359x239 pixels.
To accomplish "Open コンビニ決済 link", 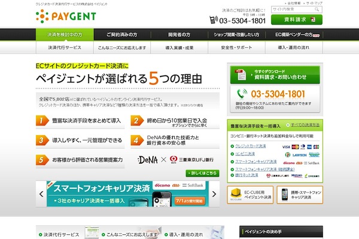I will 245,154.
